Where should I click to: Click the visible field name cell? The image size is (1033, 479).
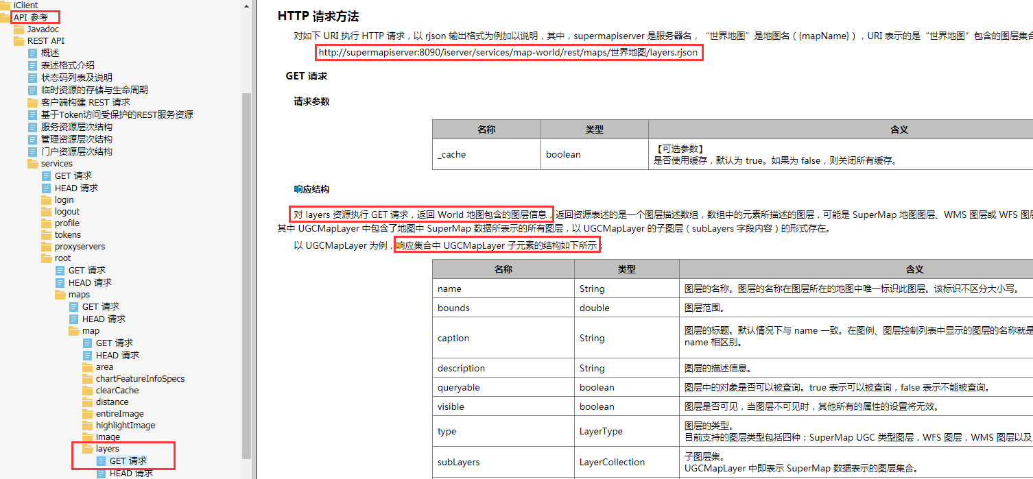(x=503, y=406)
